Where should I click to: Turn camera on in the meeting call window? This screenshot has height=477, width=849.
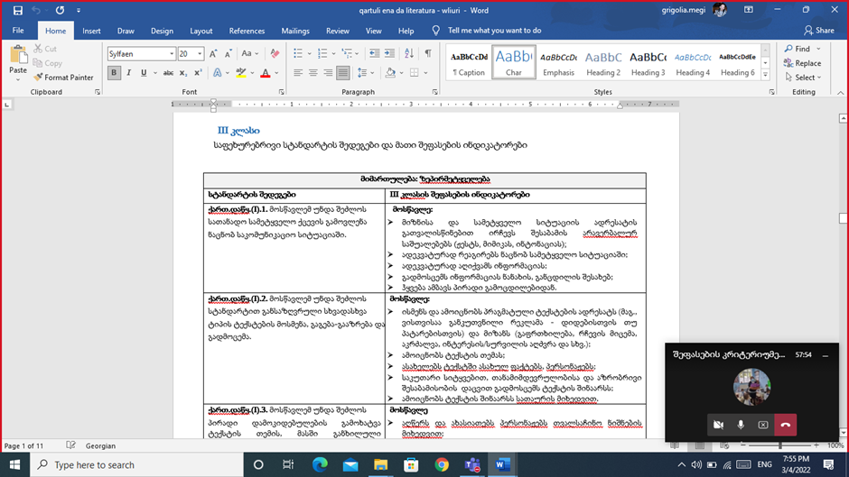point(718,425)
